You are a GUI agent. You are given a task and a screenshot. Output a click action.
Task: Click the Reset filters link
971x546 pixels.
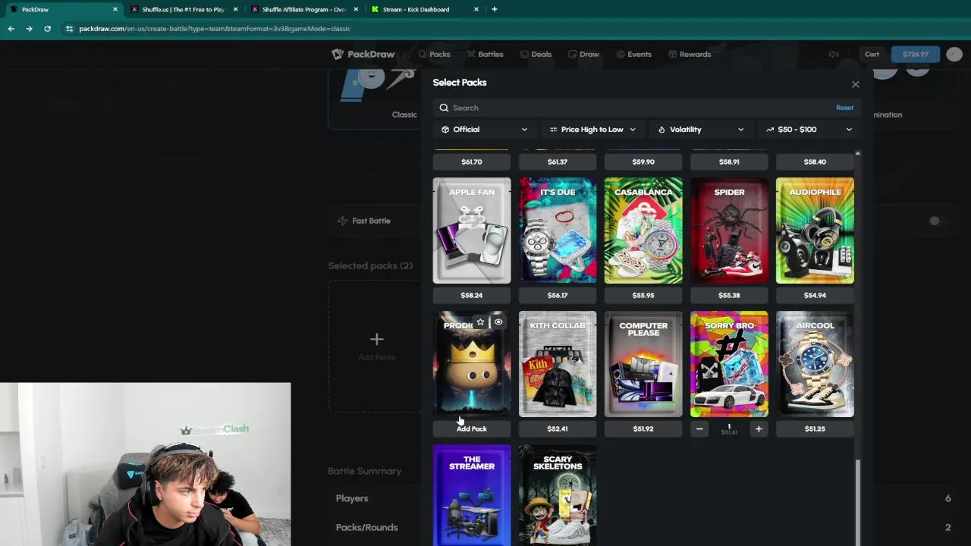point(844,108)
